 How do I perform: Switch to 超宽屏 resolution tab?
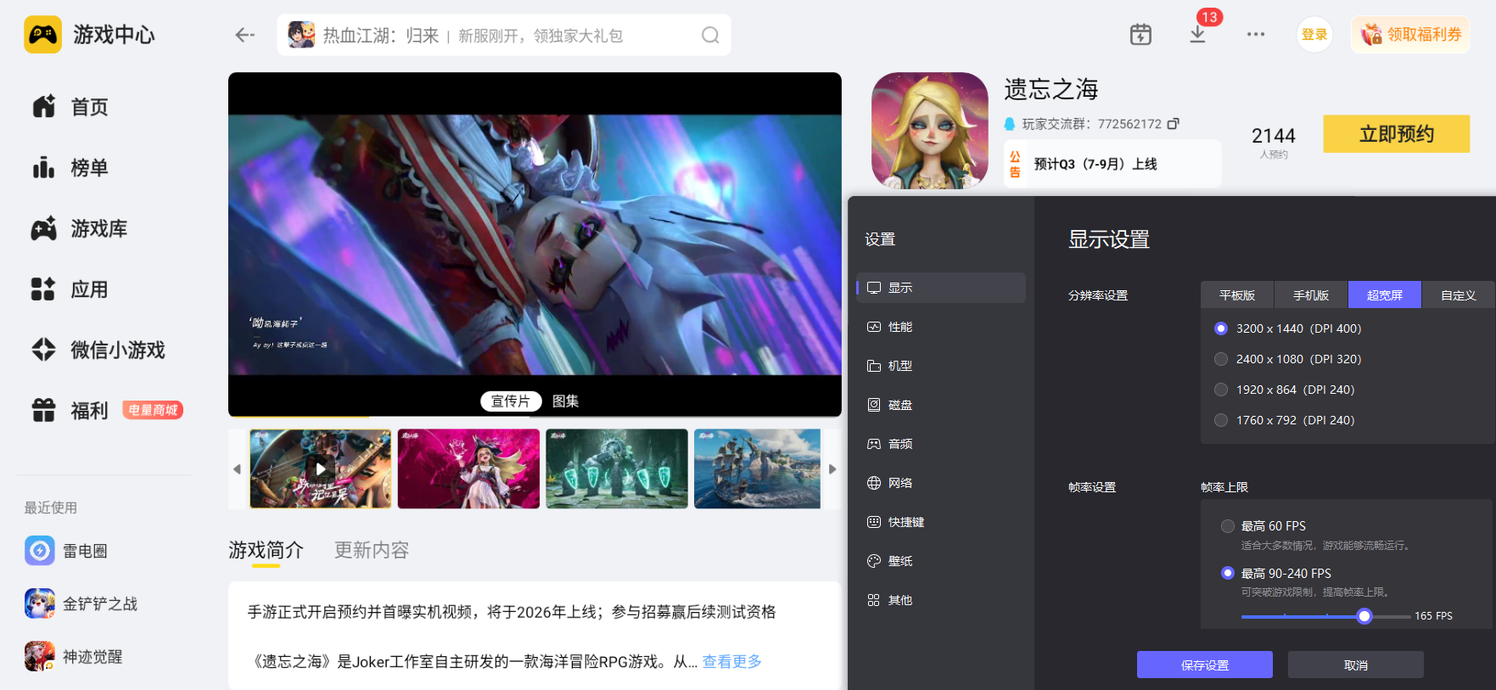click(x=1385, y=295)
